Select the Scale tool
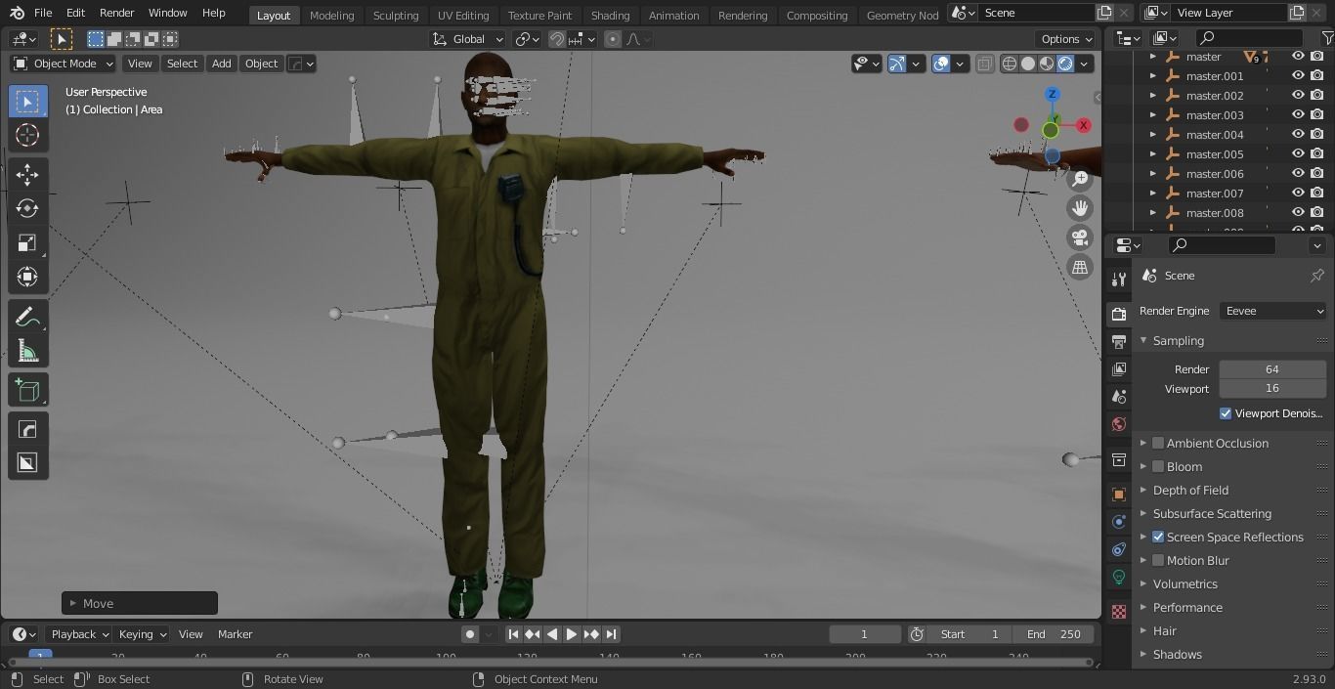Viewport: 1335px width, 689px height. coord(27,242)
